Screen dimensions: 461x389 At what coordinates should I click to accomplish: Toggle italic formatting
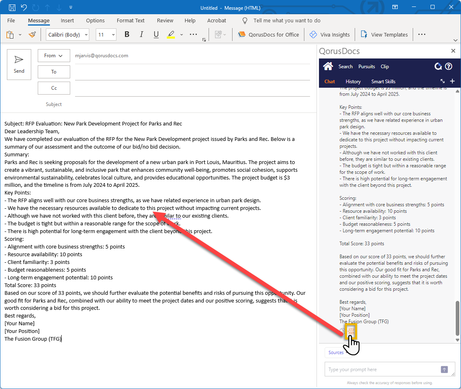tap(141, 35)
